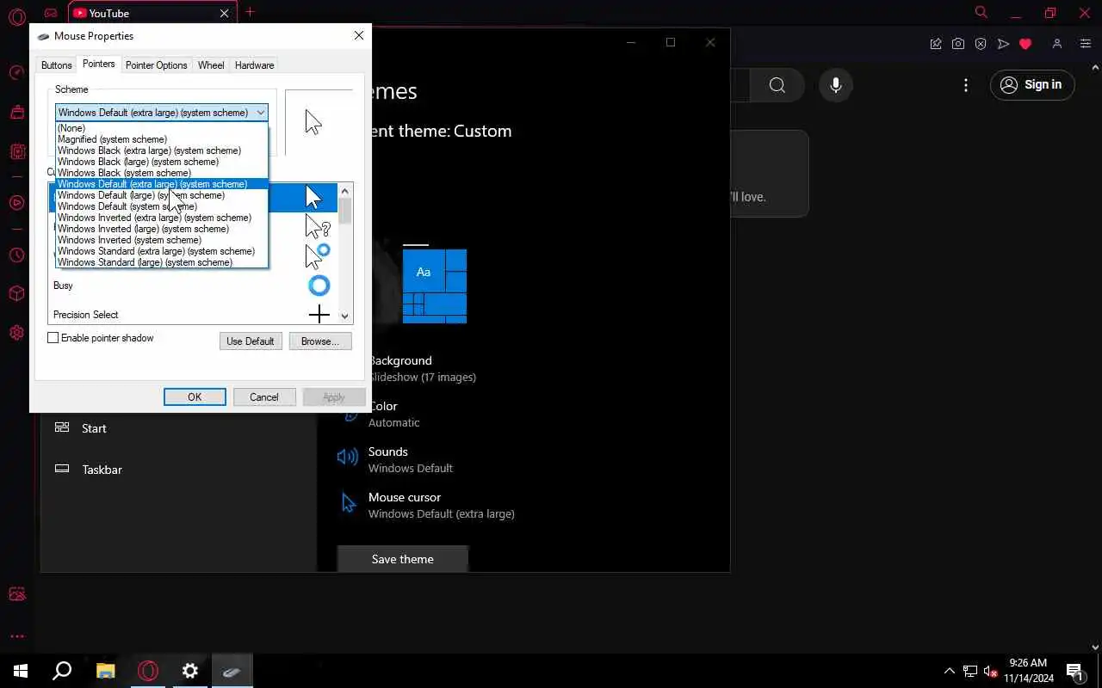Choose Windows Black (extra large) scheme
The width and height of the screenshot is (1102, 688).
tap(162, 150)
